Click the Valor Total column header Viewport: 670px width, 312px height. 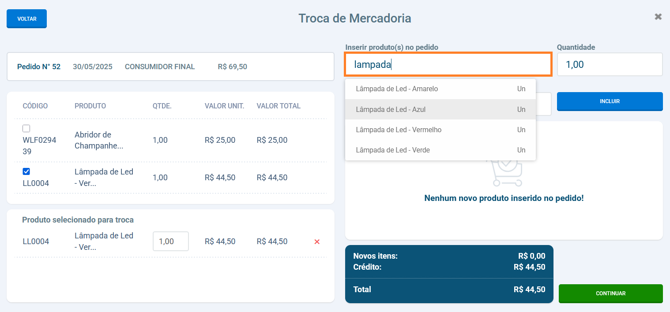[278, 106]
